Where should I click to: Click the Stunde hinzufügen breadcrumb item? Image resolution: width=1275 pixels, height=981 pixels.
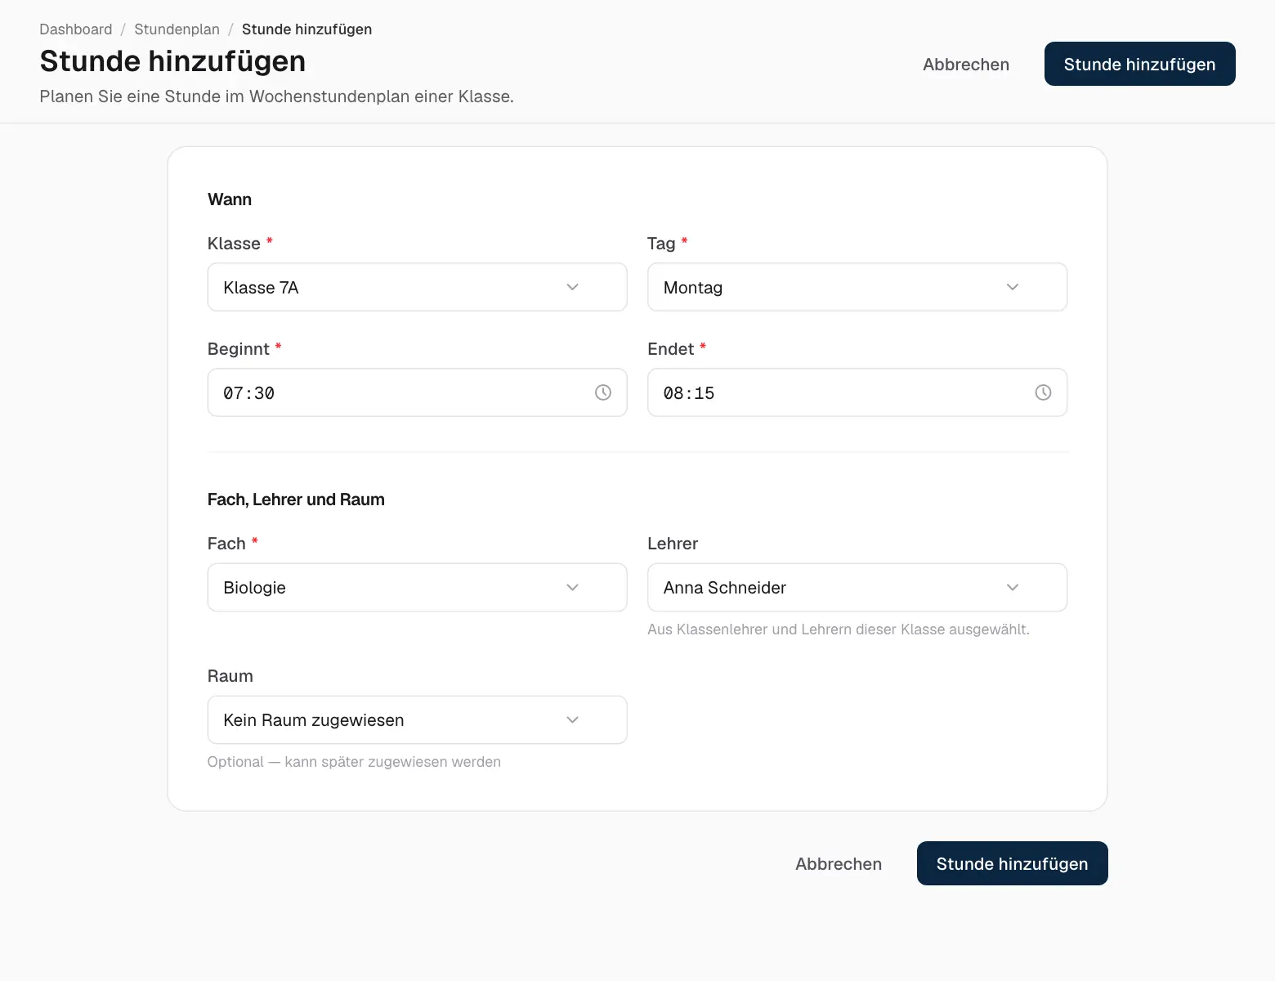(306, 29)
